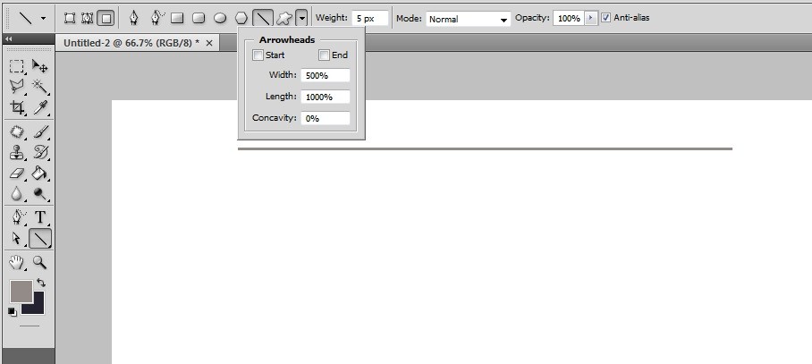Collapse the toolbox with double-arrow icon
Screen dimensions: 812x364
(8, 38)
